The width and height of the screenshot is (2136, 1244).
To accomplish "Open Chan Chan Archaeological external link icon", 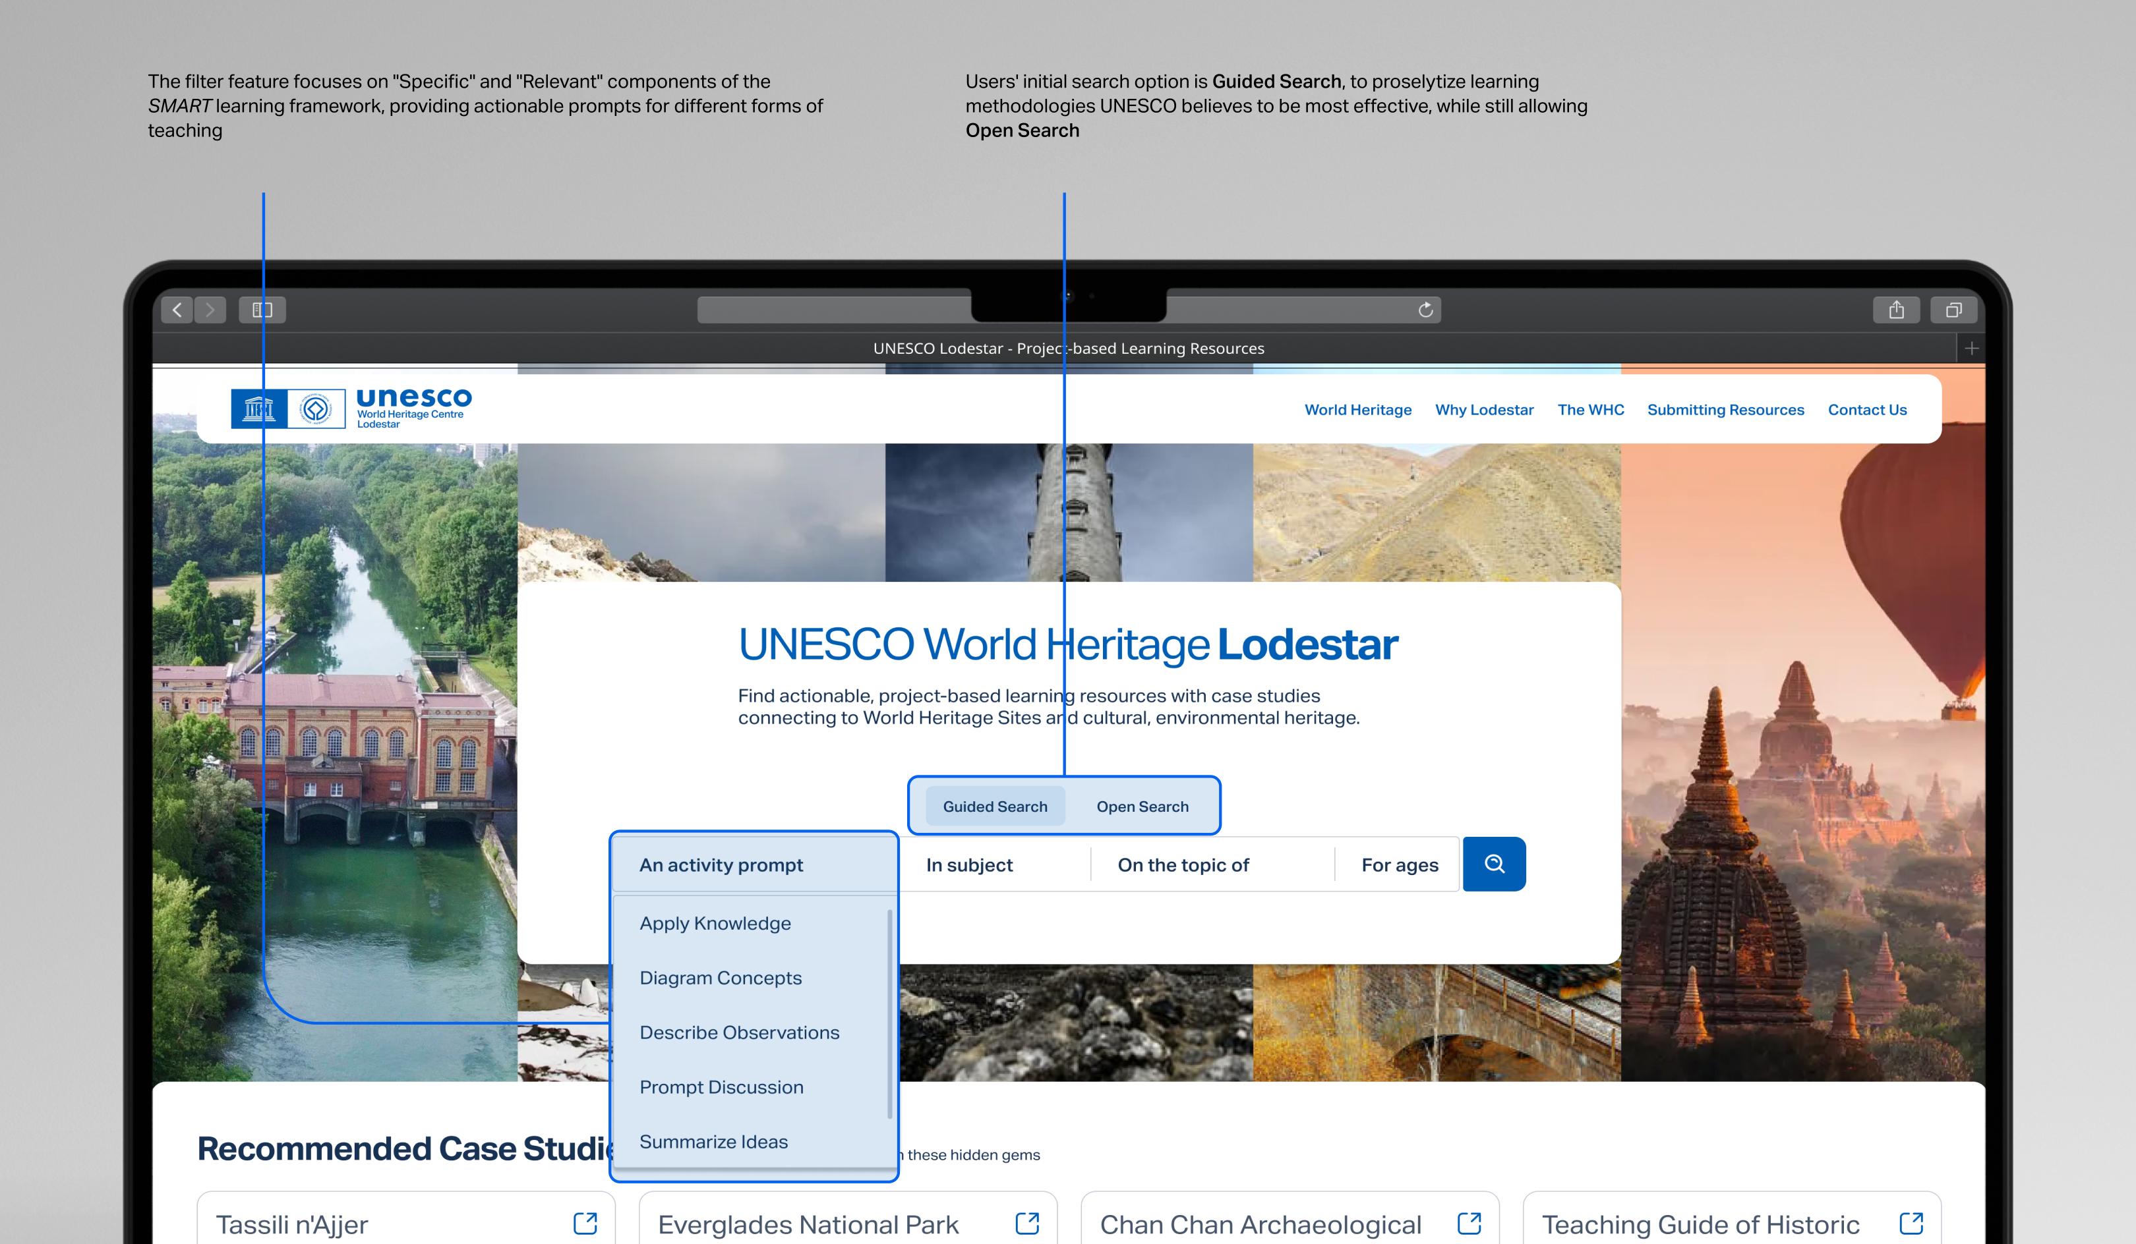I will tap(1469, 1224).
